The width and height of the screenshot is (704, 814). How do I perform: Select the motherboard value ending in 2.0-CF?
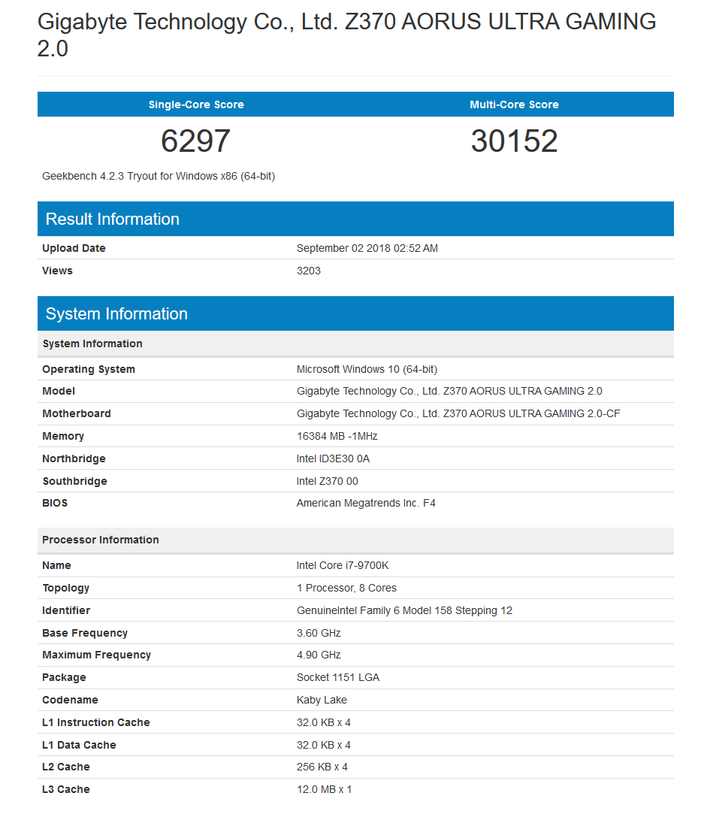click(x=458, y=413)
